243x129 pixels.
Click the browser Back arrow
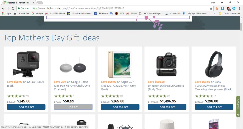(x=3, y=8)
